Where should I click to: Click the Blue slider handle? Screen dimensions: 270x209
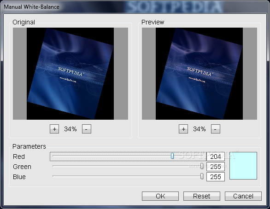(202, 176)
